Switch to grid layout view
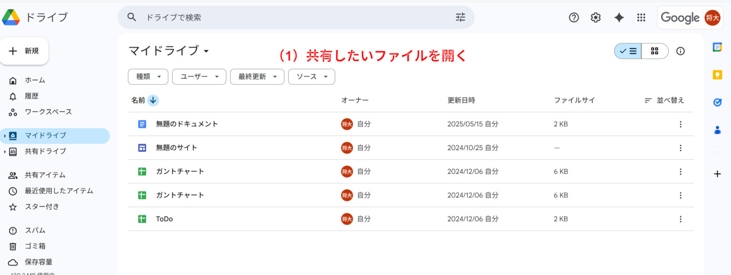Viewport: 731px width, 275px height. [x=654, y=51]
